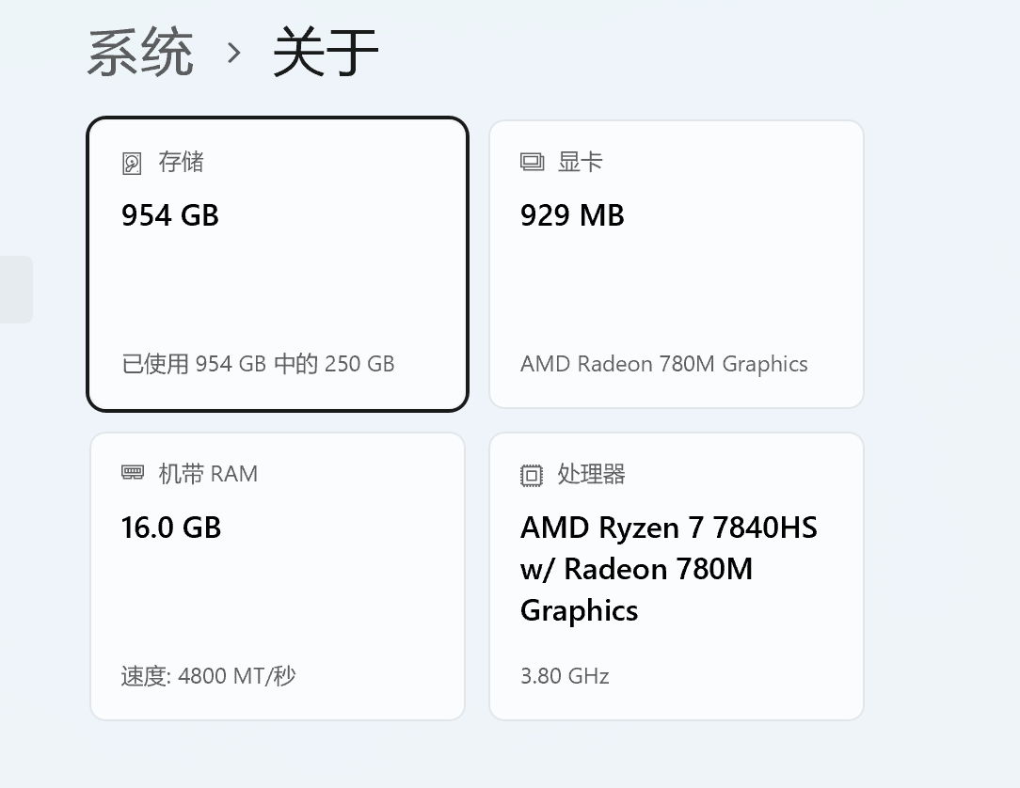
Task: Open the 机带 RAM 16.0 GB card
Action: pos(278,576)
